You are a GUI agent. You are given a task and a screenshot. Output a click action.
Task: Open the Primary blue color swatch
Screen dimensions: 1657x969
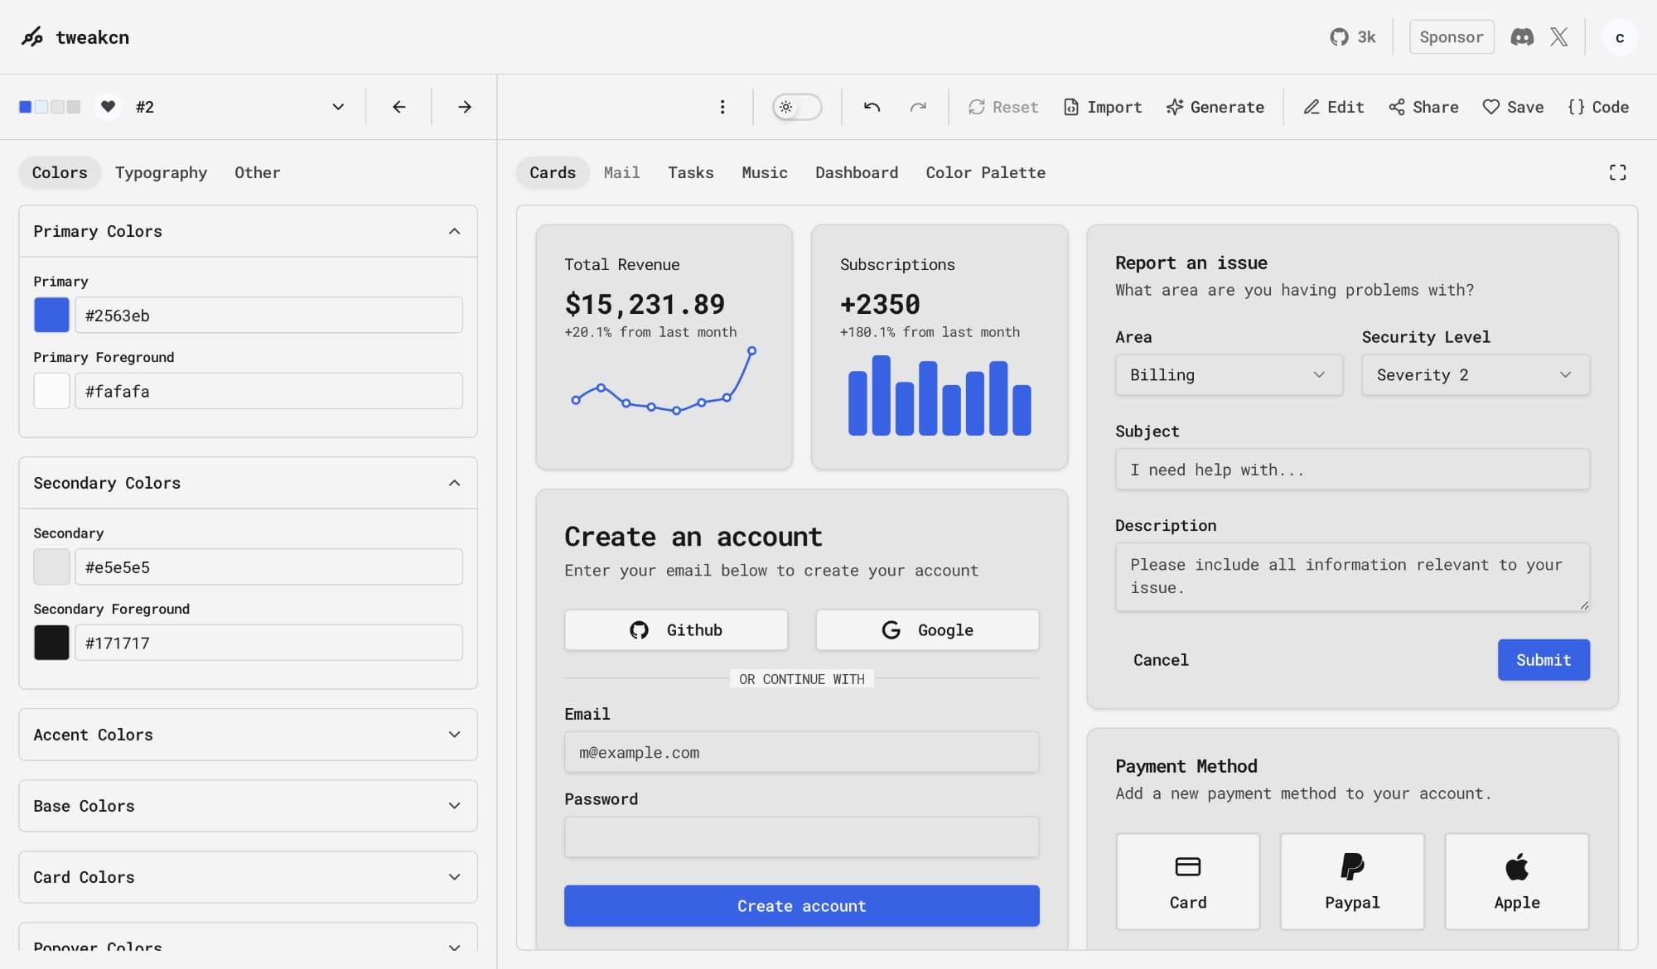click(x=51, y=316)
